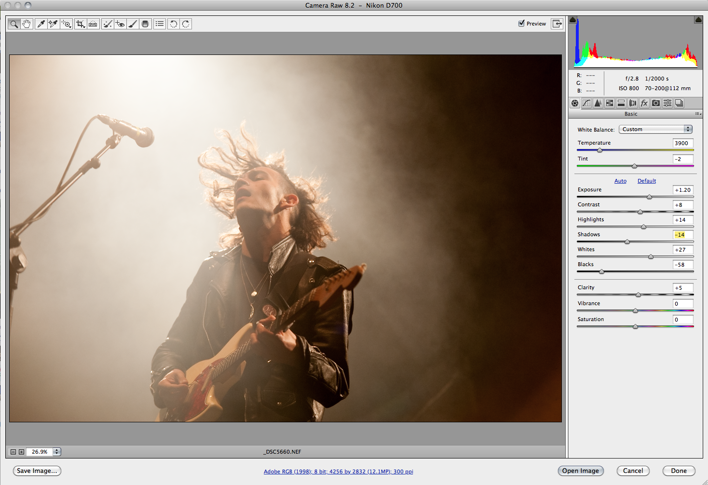The image size is (708, 485).
Task: Open the Preferences list icon
Action: (x=160, y=24)
